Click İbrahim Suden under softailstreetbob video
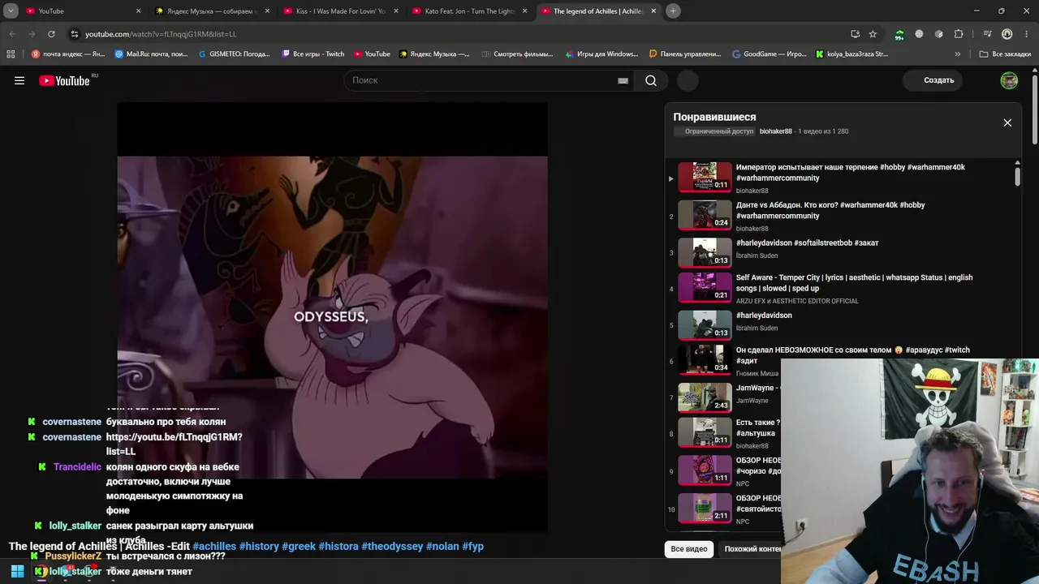Image resolution: width=1039 pixels, height=584 pixels. tap(757, 255)
